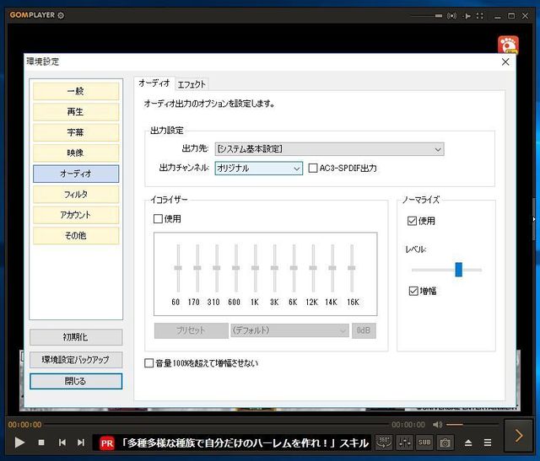Click the 16K equalizer slider
Viewport: 540px width, 461px height.
pyautogui.click(x=352, y=268)
